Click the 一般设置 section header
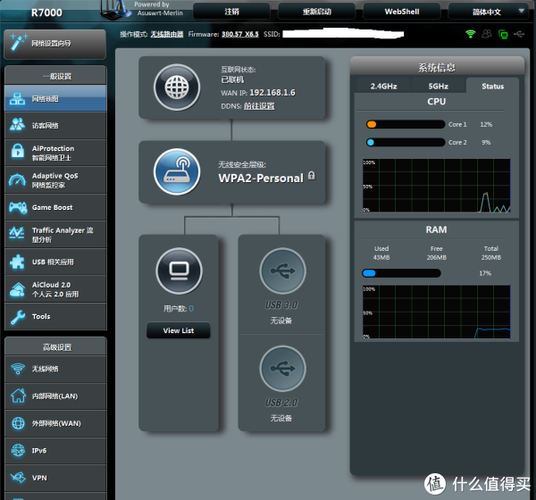Viewport: 536px width, 500px height. tap(55, 76)
